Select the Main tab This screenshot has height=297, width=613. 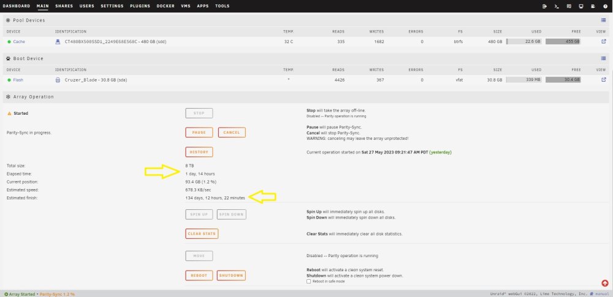(43, 6)
